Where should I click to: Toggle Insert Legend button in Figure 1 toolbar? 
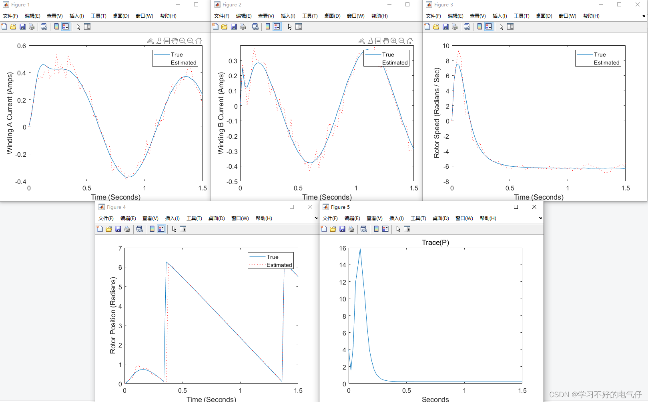pos(66,26)
